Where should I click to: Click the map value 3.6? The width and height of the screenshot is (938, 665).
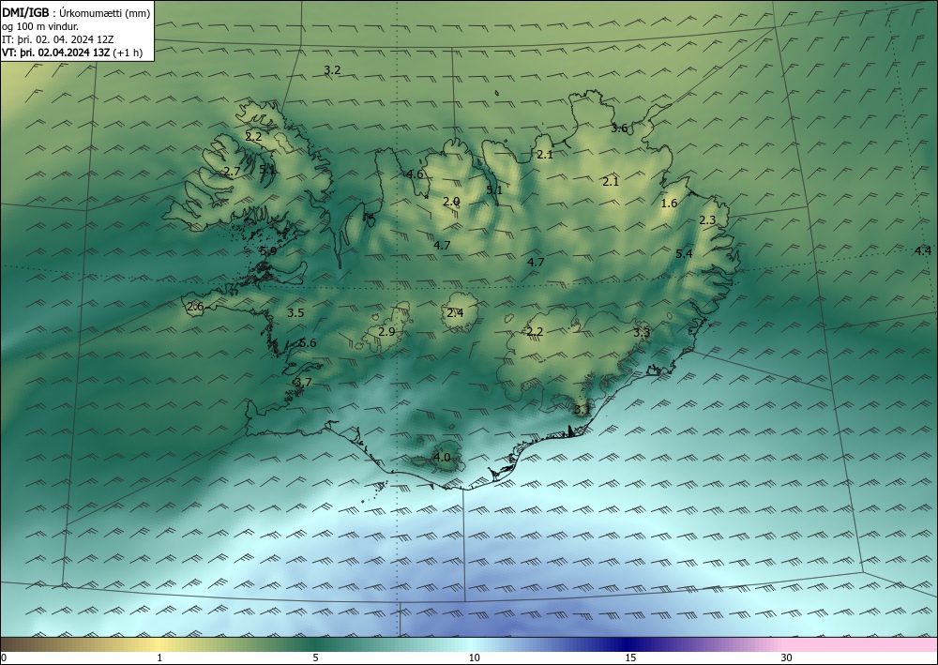(x=619, y=128)
